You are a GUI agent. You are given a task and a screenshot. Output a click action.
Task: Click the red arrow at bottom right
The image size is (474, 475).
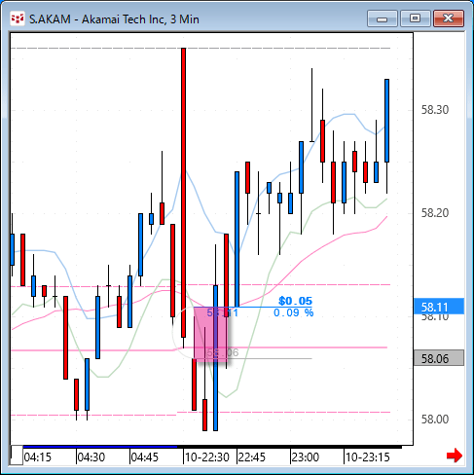click(x=455, y=456)
